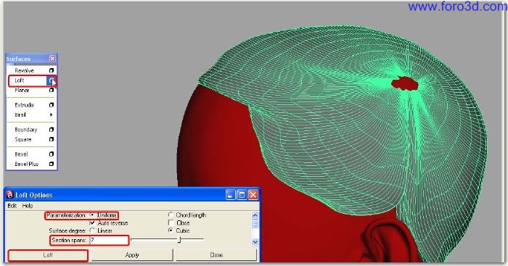Open the Extrude options box icon

(52, 105)
